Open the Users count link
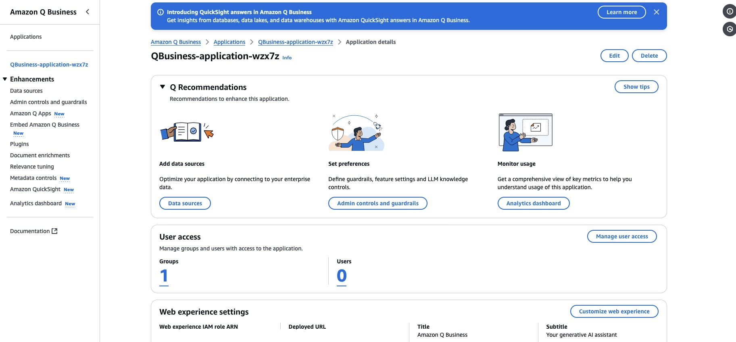736x342 pixels. pyautogui.click(x=342, y=276)
